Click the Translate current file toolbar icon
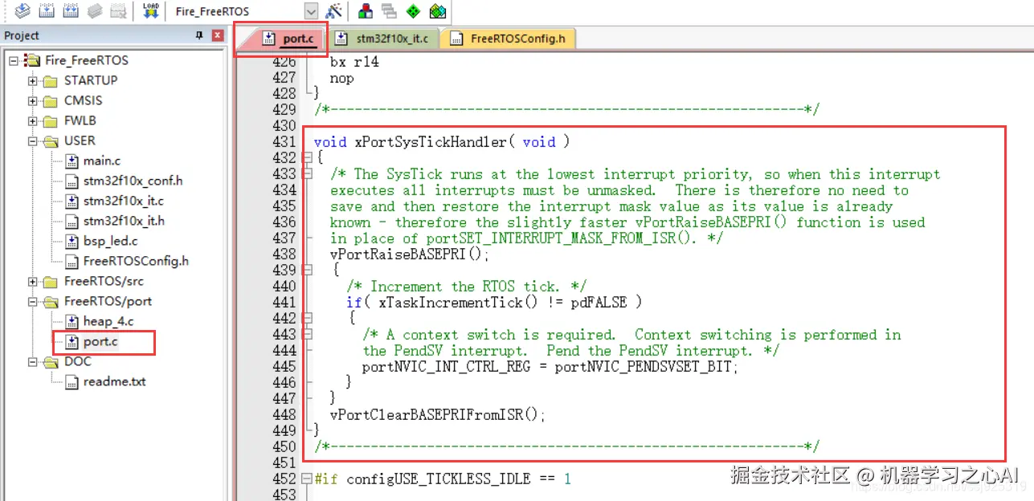The height and width of the screenshot is (501, 1034). click(22, 11)
